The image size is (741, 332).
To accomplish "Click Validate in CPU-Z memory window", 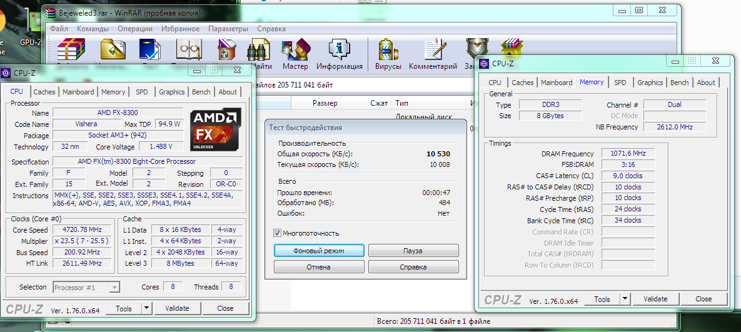I will (x=656, y=299).
